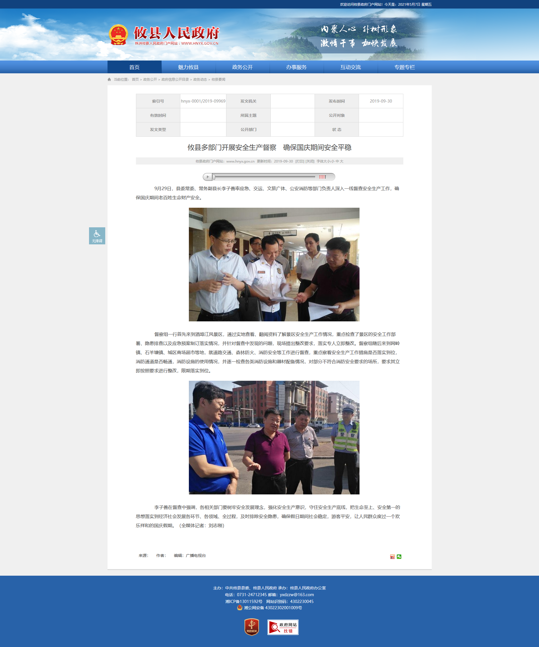The width and height of the screenshot is (539, 647).
Task: Play the article audio reading
Action: pos(208,177)
